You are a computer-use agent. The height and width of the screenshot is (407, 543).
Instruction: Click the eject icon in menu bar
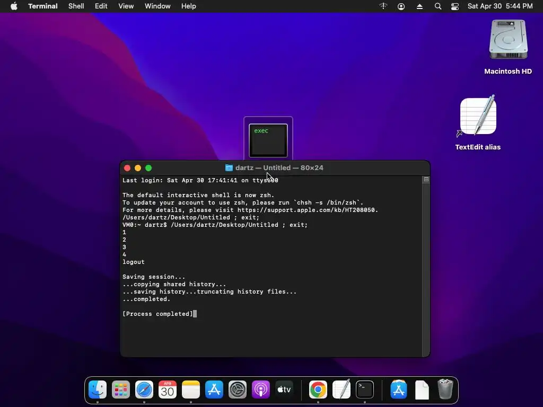(x=419, y=6)
